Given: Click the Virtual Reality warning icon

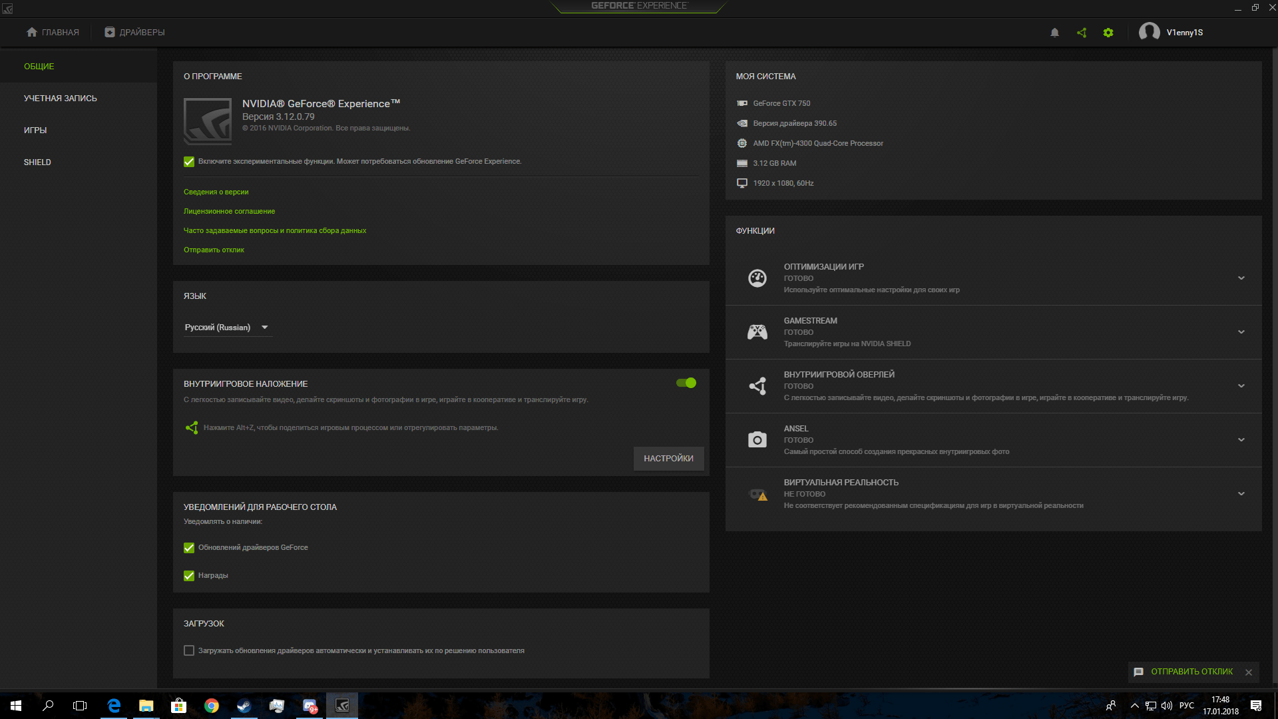Looking at the screenshot, I should 757,494.
